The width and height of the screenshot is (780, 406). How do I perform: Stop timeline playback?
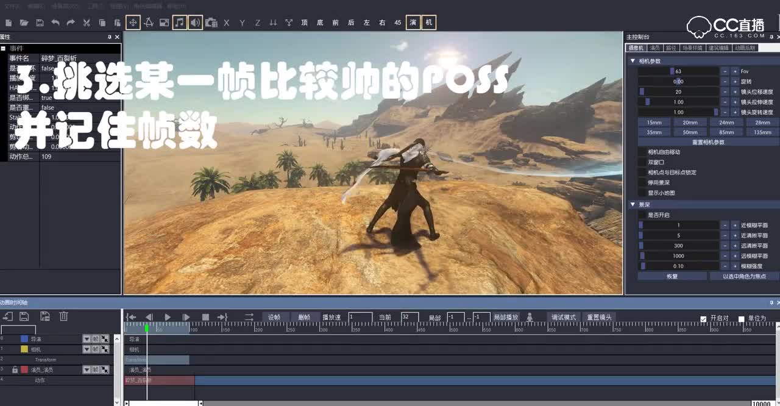point(205,317)
